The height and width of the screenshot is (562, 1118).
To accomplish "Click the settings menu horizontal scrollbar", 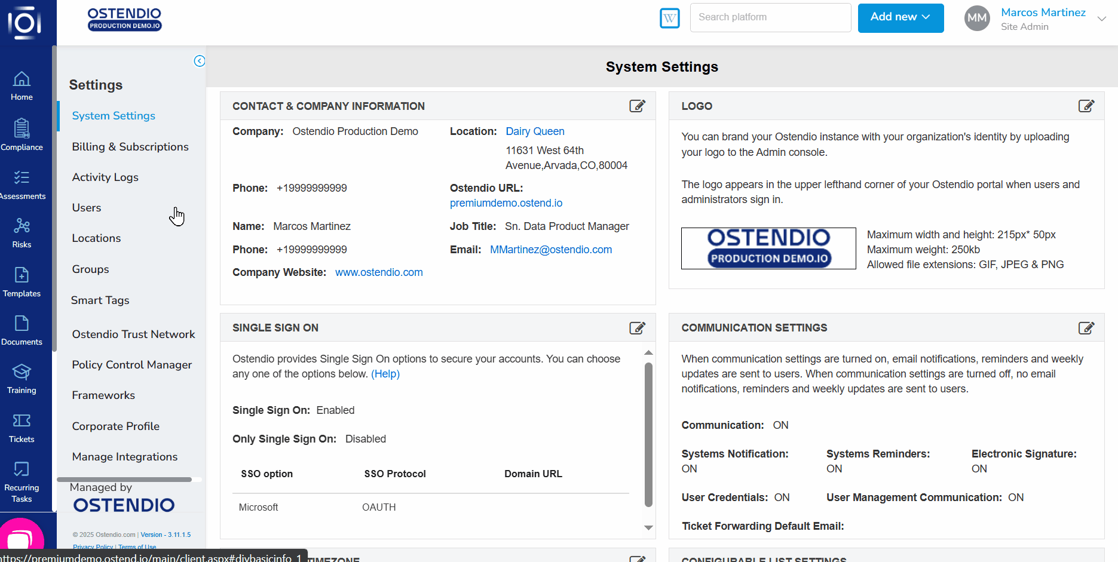I will 124,479.
